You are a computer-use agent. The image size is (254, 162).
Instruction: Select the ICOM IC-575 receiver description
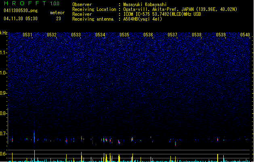162,14
